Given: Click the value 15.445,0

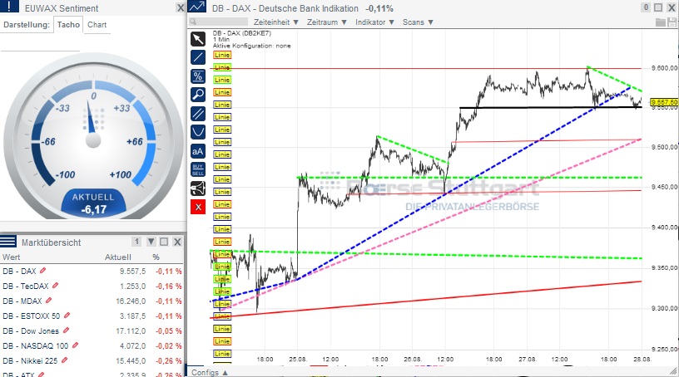Looking at the screenshot, I should point(131,360).
